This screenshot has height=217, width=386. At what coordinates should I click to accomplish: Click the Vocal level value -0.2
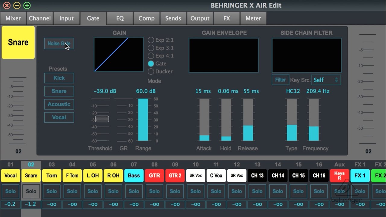tap(11, 204)
